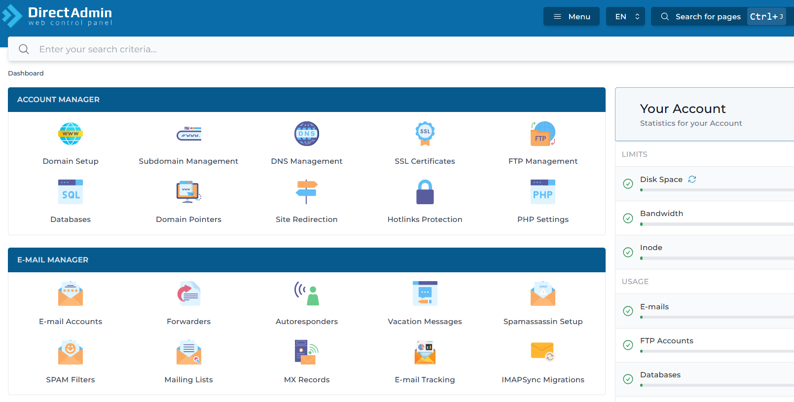Open E-mail Accounts icon
Image resolution: width=794 pixels, height=402 pixels.
click(x=71, y=294)
